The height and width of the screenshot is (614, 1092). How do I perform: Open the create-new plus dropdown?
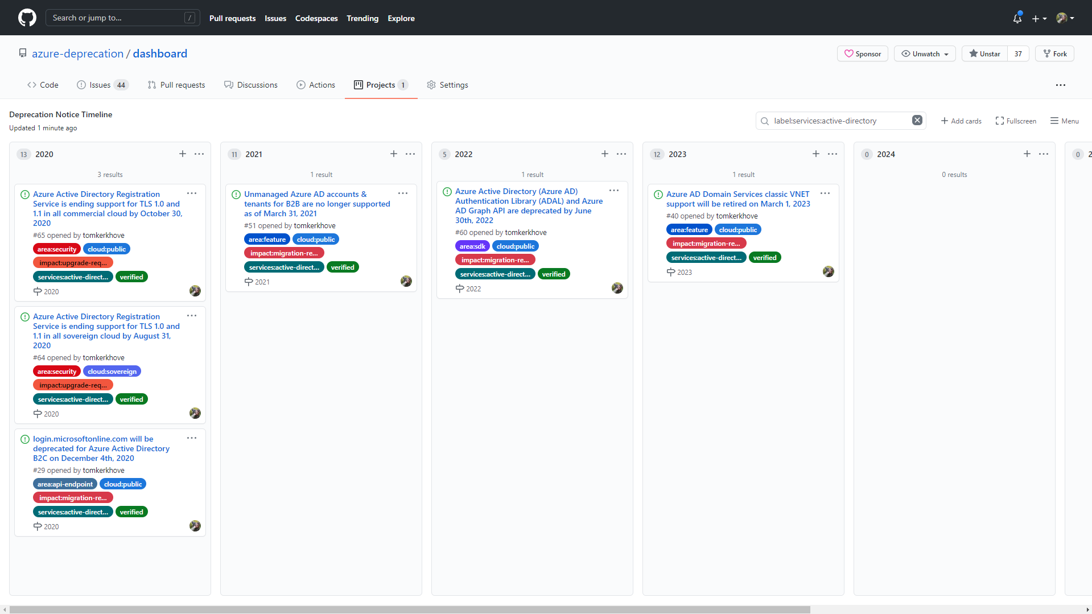click(1039, 18)
